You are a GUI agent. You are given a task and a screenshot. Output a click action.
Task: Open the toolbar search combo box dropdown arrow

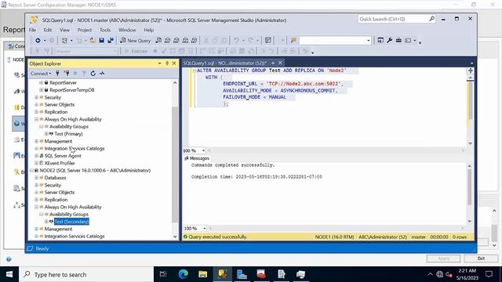point(368,40)
